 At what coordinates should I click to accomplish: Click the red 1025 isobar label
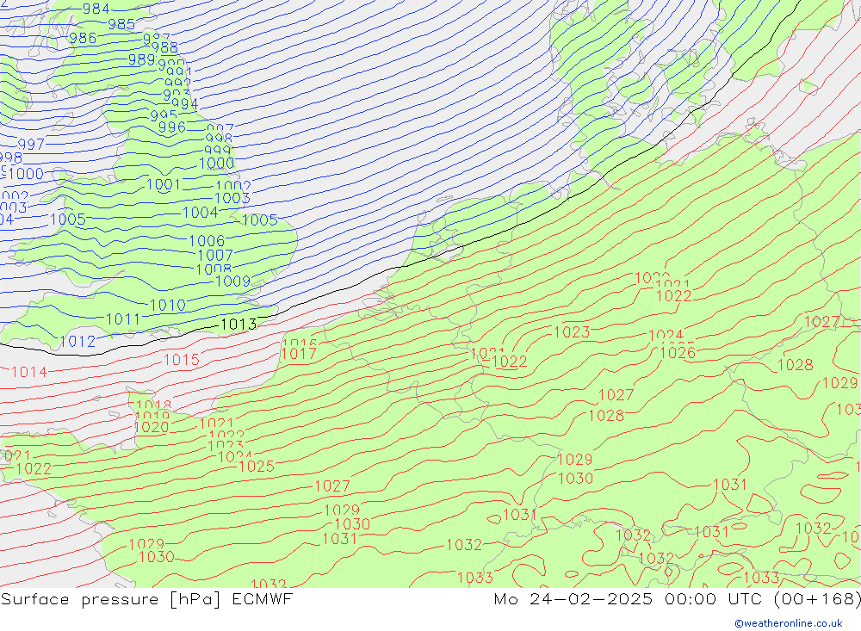coord(257,467)
